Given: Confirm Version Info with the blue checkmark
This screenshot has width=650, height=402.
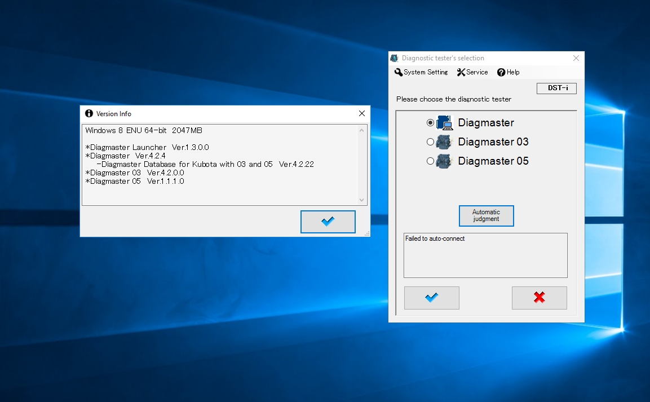Looking at the screenshot, I should [x=328, y=222].
